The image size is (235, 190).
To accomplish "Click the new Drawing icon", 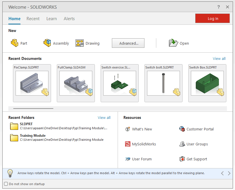I will tap(79, 43).
